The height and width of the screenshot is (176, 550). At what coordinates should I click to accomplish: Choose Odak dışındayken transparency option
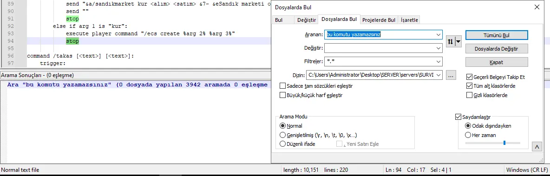click(468, 126)
